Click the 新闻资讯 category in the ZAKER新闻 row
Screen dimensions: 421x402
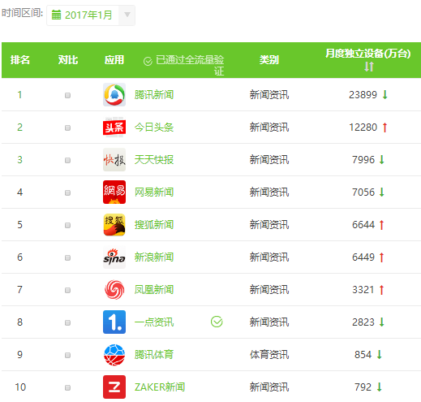269,387
